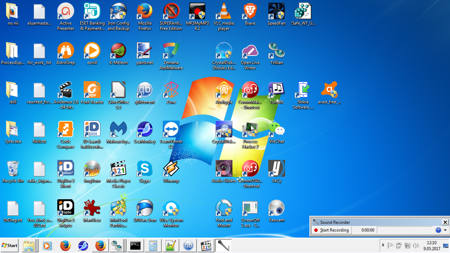The width and height of the screenshot is (450, 253).
Task: Select the ezvid desktop shortcut
Action: 92,54
